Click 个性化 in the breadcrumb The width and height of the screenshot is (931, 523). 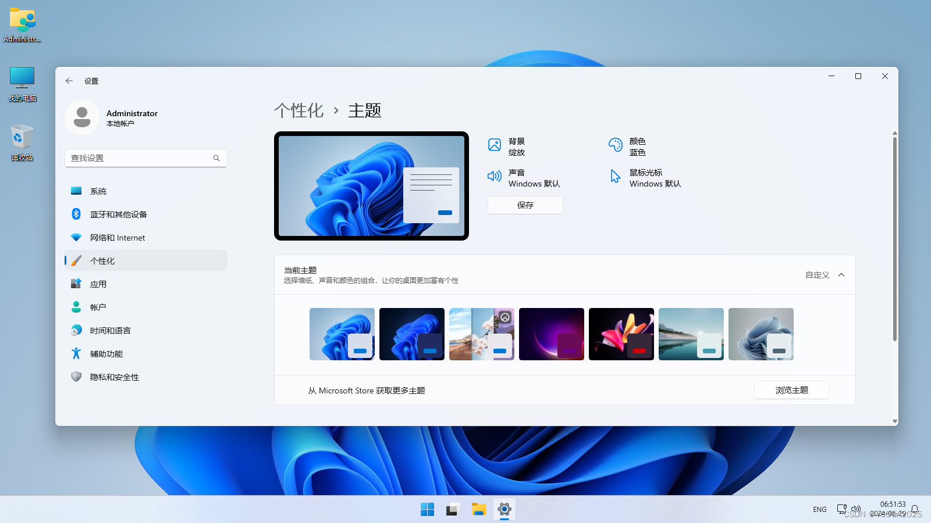pyautogui.click(x=299, y=110)
